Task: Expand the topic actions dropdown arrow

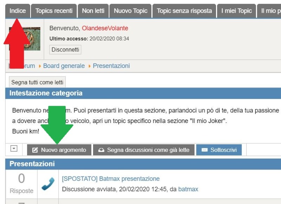Action: [x=14, y=149]
